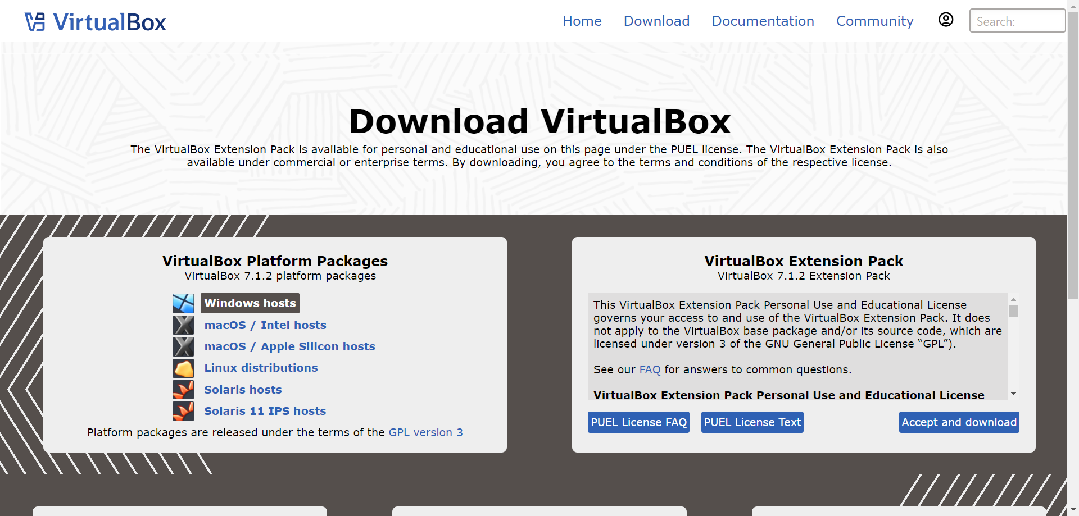Click the page scrollbar up arrow
This screenshot has width=1079, height=516.
(x=1073, y=5)
